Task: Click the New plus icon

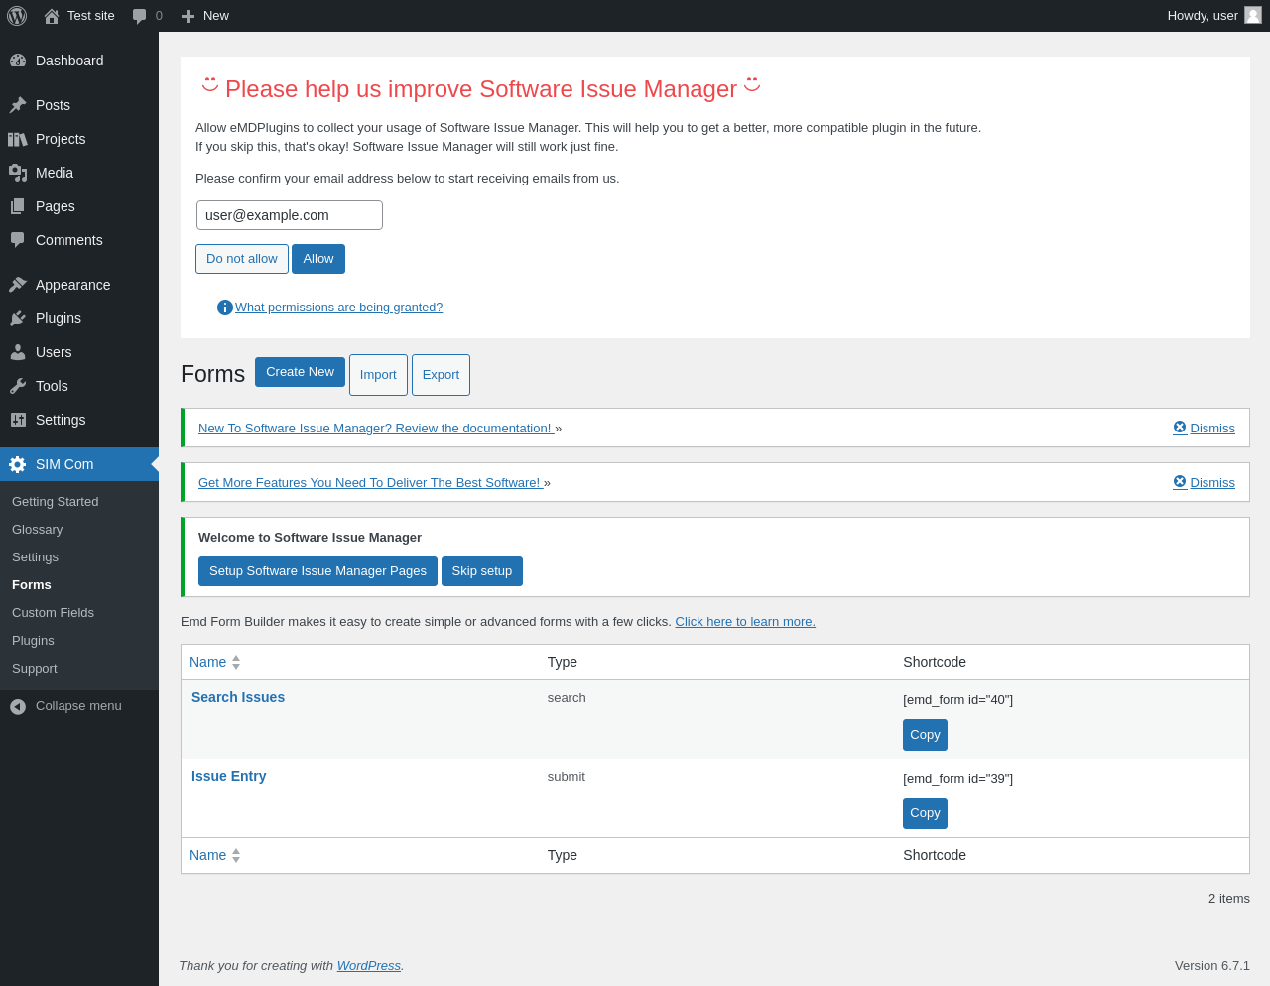Action: coord(188,16)
